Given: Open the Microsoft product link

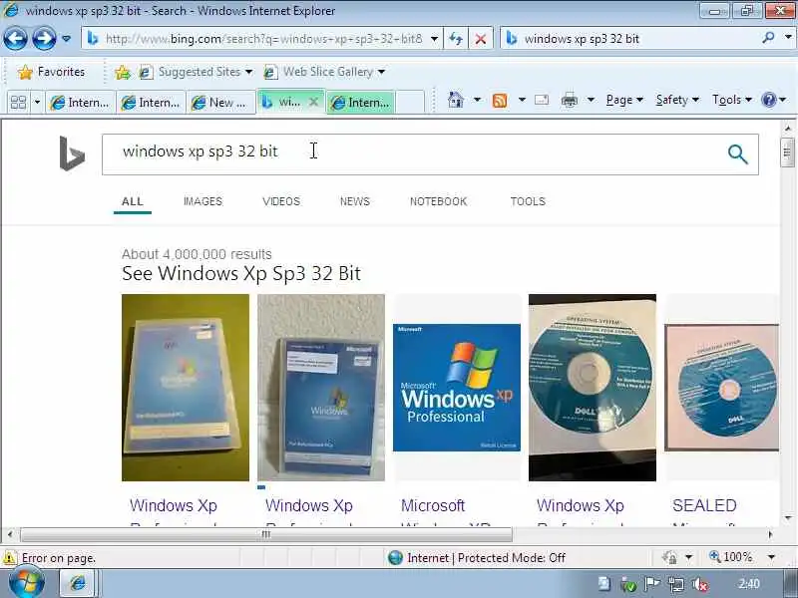Looking at the screenshot, I should click(x=433, y=505).
